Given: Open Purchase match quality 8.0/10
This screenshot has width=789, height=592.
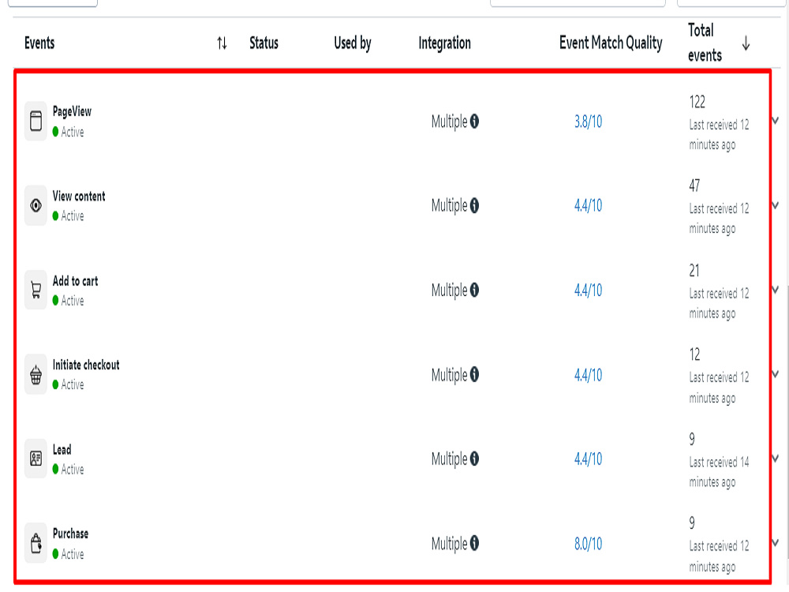Looking at the screenshot, I should [589, 543].
